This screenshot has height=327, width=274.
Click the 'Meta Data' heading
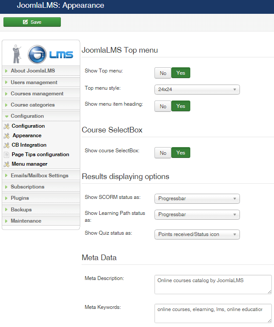(99, 258)
